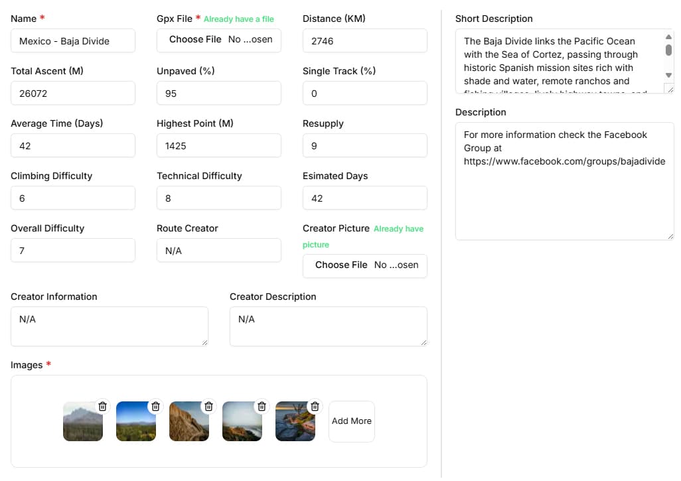Click the Resupply field showing 9
681x481 pixels.
click(x=364, y=145)
